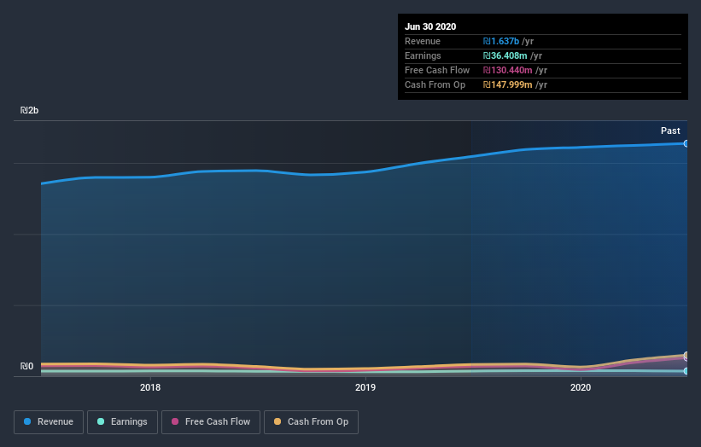Click the Jun 30 2020 tooltip date

(430, 26)
